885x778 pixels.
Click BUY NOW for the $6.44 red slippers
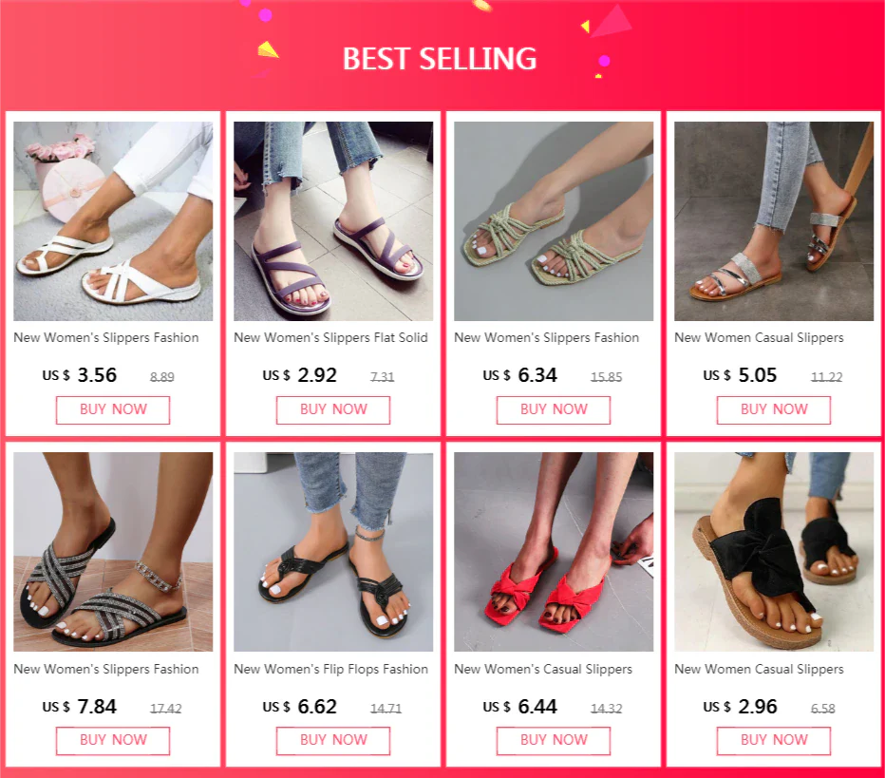tap(553, 741)
